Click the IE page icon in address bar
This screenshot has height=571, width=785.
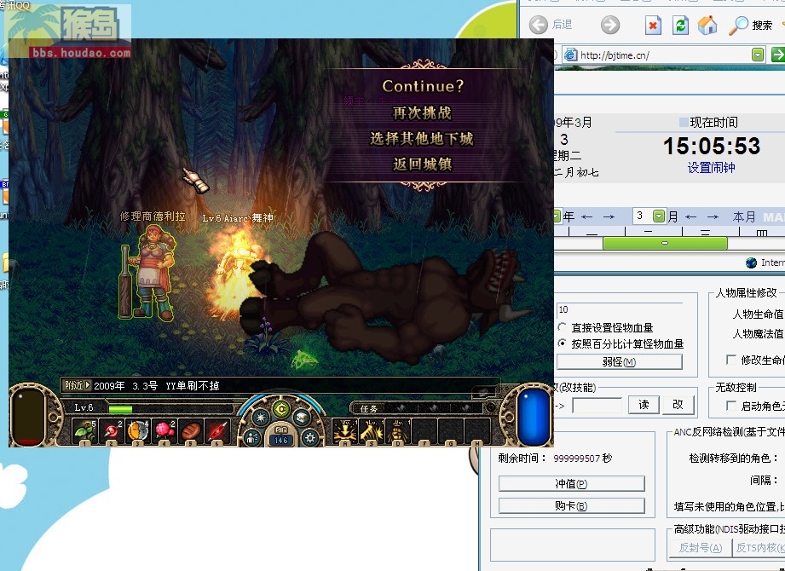tap(570, 55)
